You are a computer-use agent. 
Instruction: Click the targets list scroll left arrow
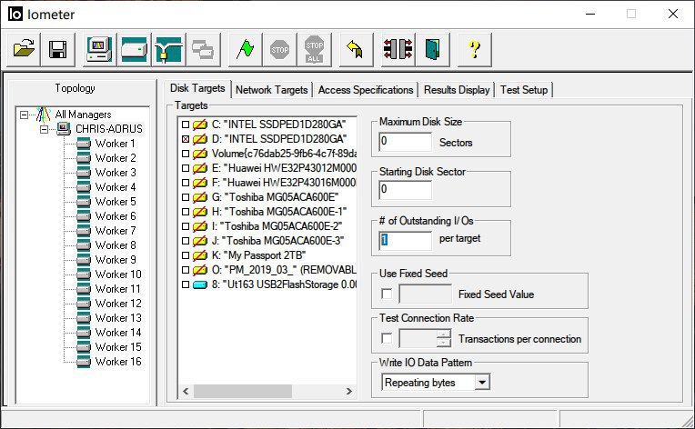pos(186,391)
